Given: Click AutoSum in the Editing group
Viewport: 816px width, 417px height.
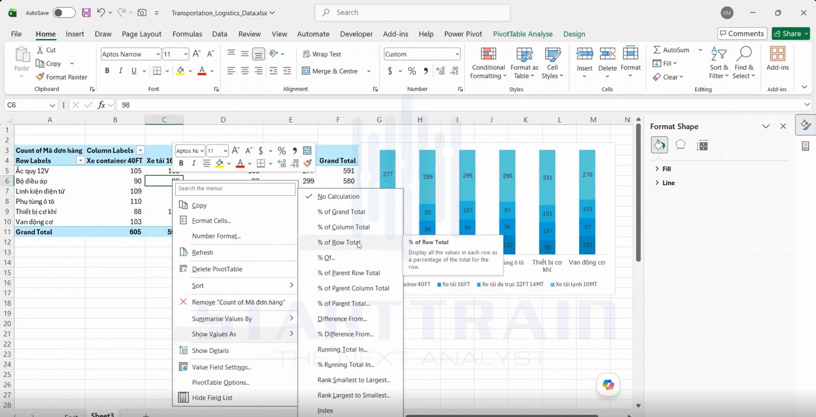Looking at the screenshot, I should coord(671,50).
